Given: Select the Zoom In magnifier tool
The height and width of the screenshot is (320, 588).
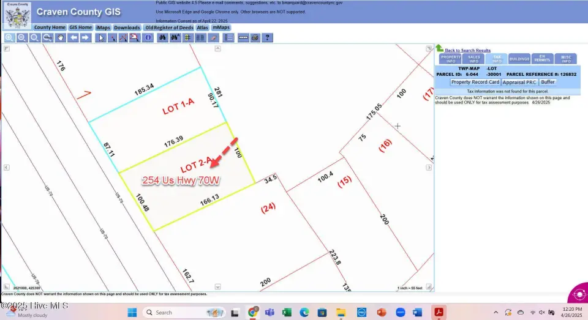Looking at the screenshot, I should pos(9,38).
